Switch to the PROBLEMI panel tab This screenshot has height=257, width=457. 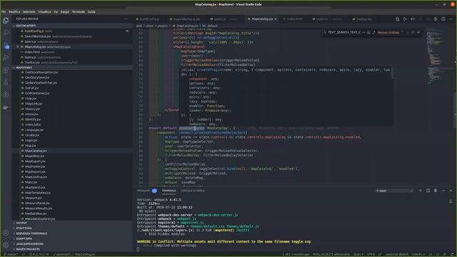[144, 191]
